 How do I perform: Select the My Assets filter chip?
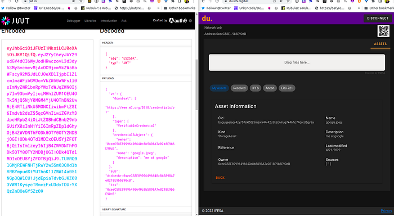pos(219,88)
